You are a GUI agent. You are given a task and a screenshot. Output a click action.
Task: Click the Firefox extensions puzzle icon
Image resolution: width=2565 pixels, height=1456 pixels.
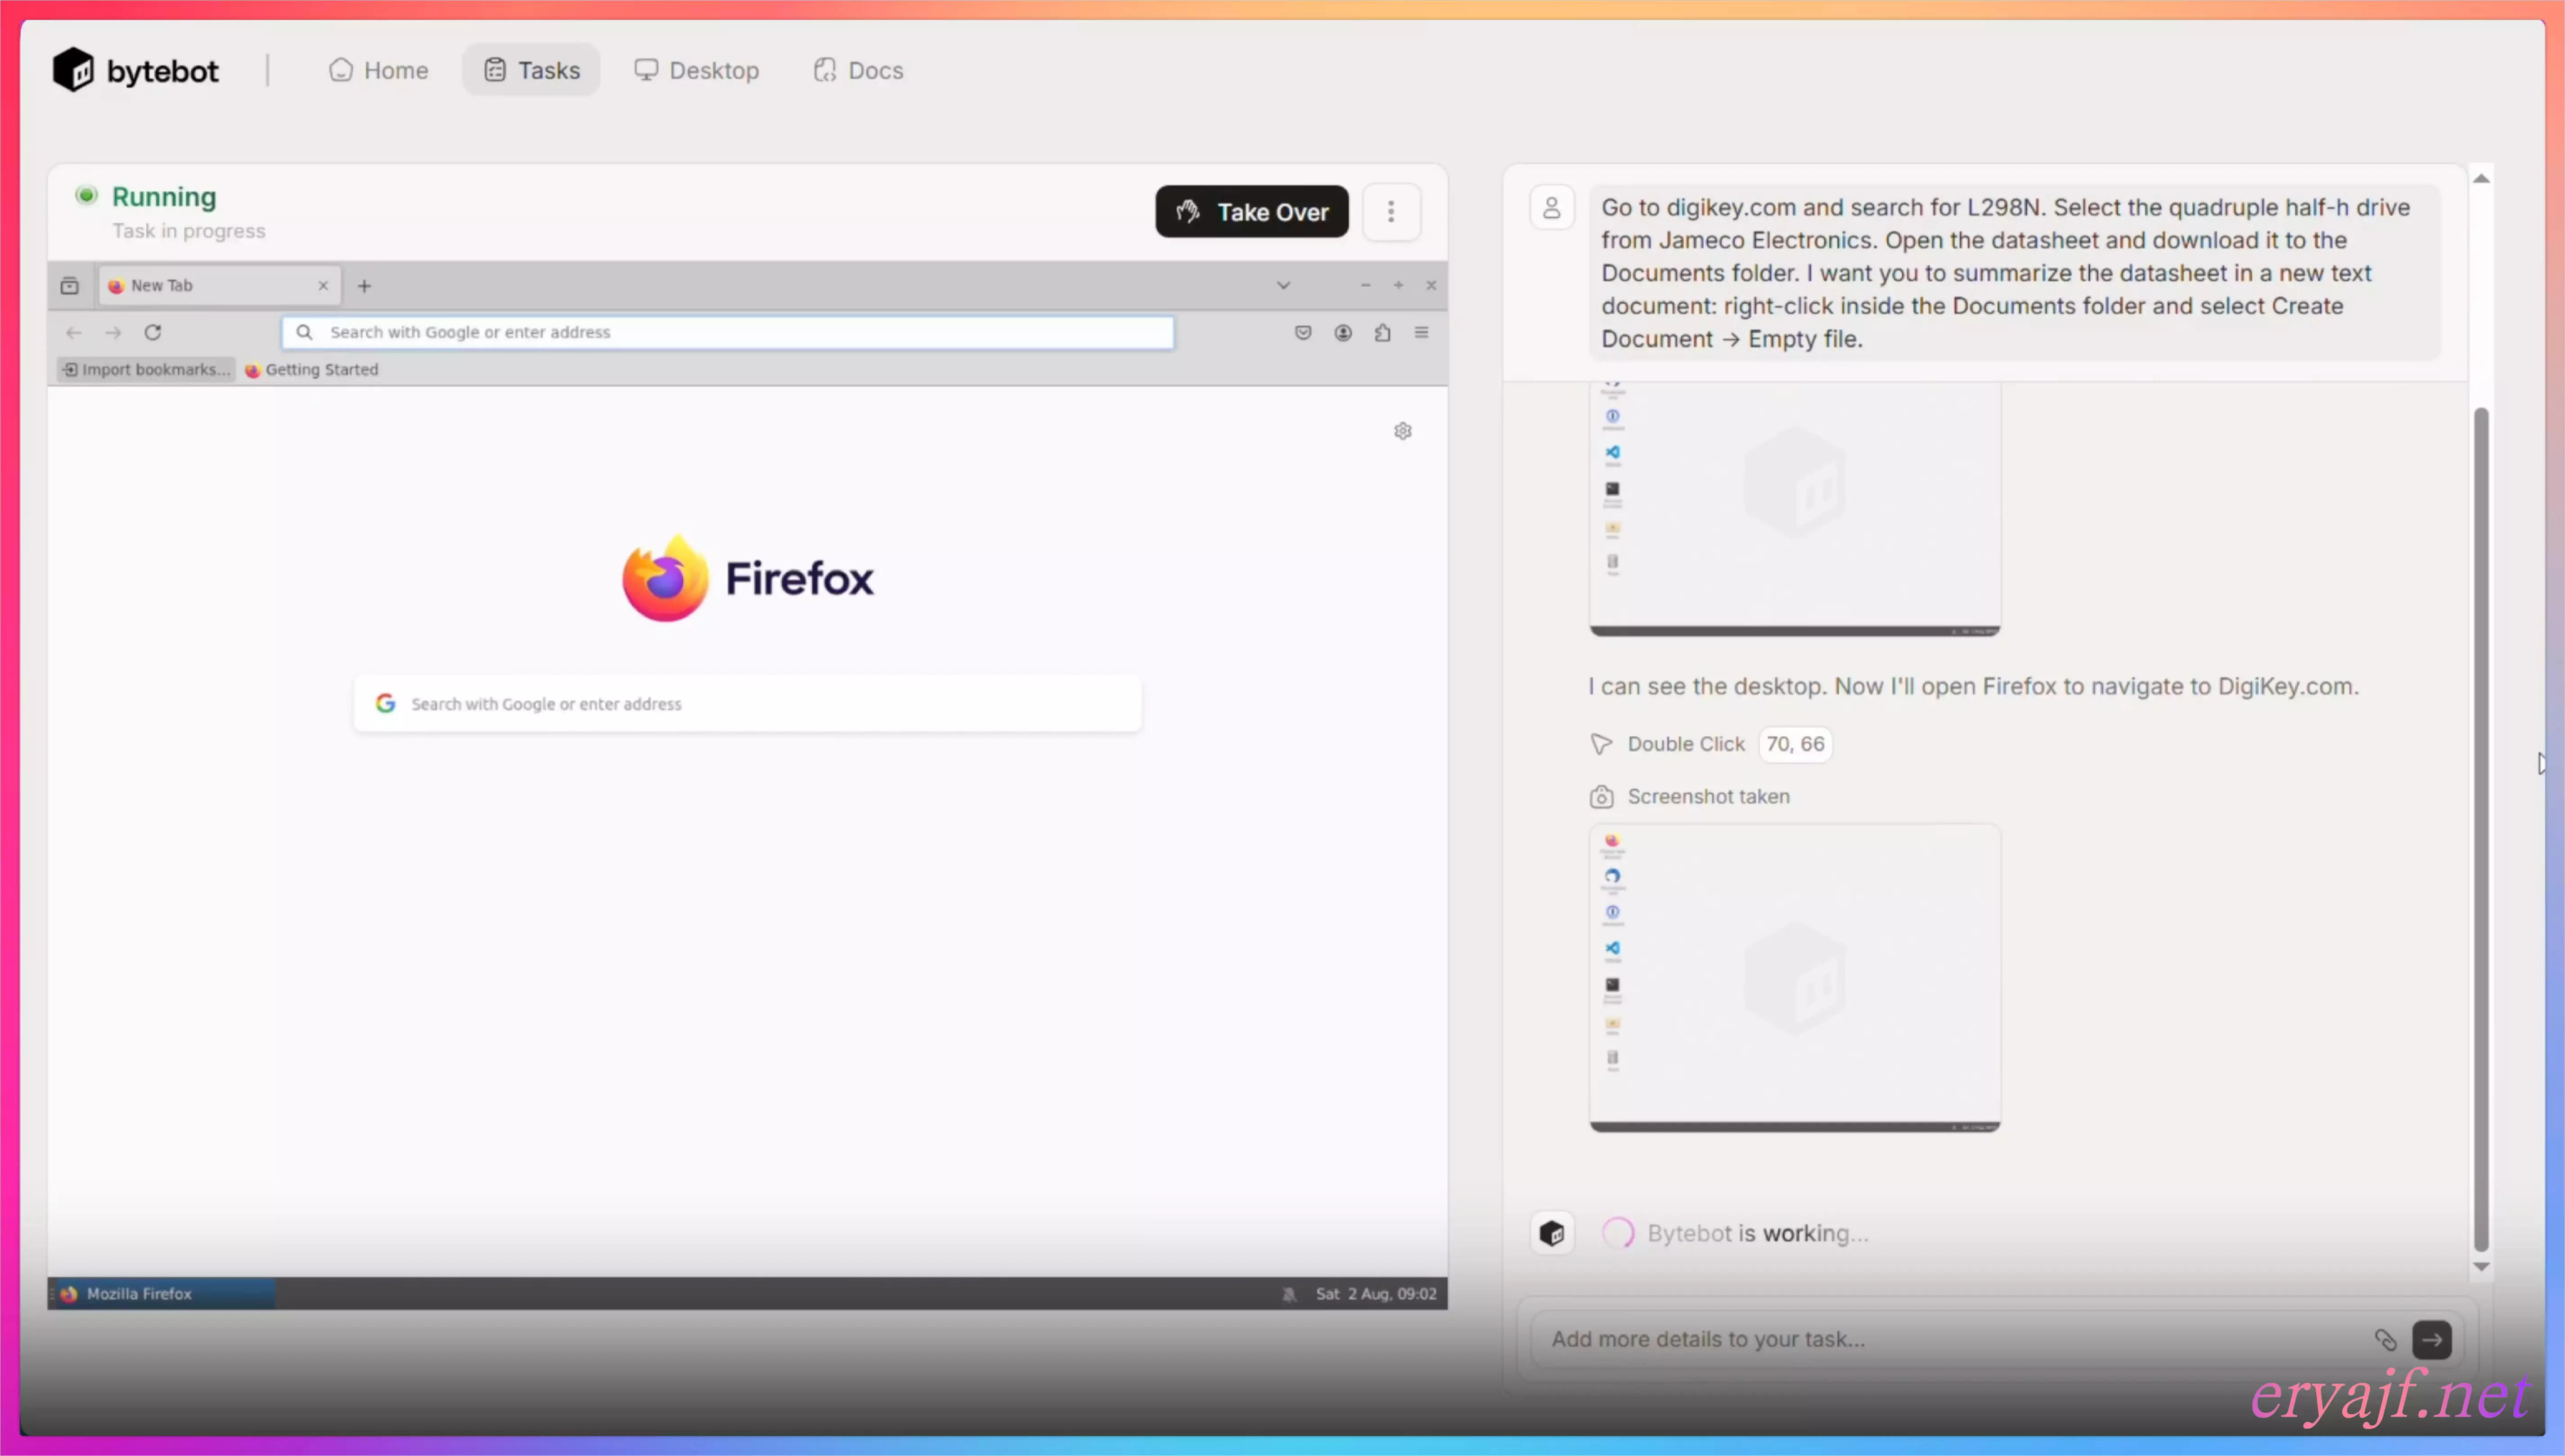[1382, 332]
